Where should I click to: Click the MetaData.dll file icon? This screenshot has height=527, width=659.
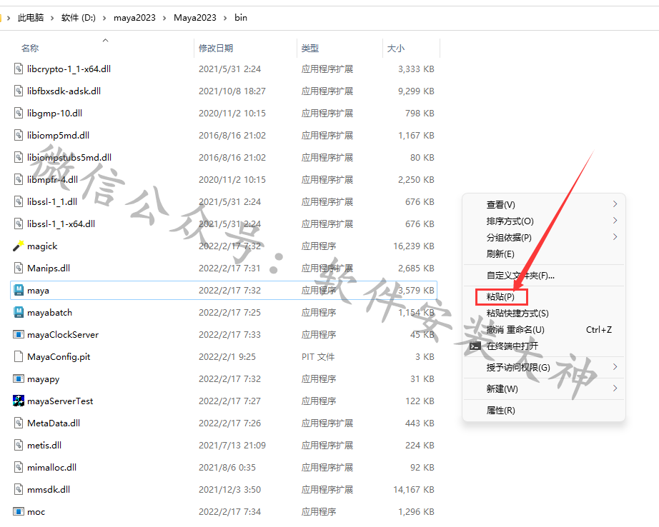[19, 423]
